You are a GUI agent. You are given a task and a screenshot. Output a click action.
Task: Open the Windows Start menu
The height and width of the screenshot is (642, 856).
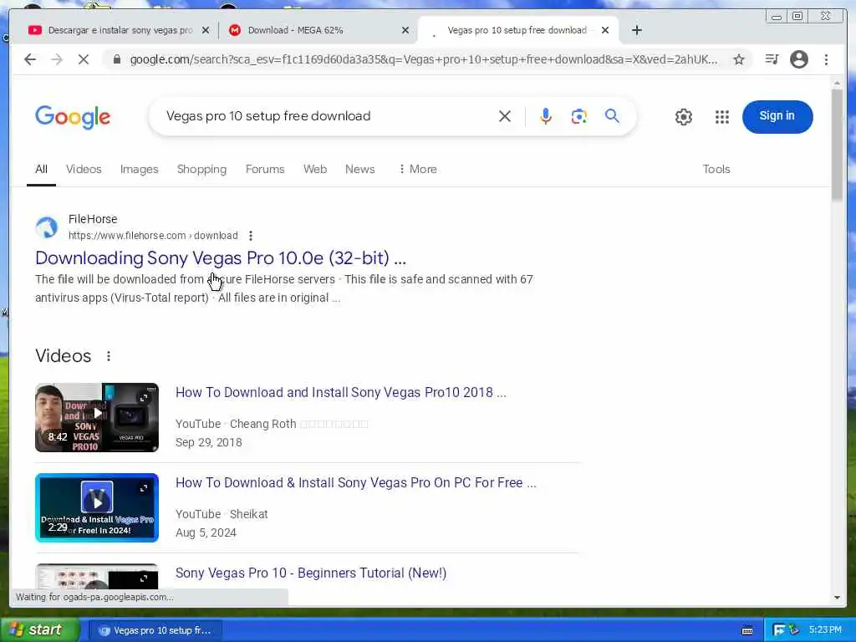pyautogui.click(x=39, y=630)
